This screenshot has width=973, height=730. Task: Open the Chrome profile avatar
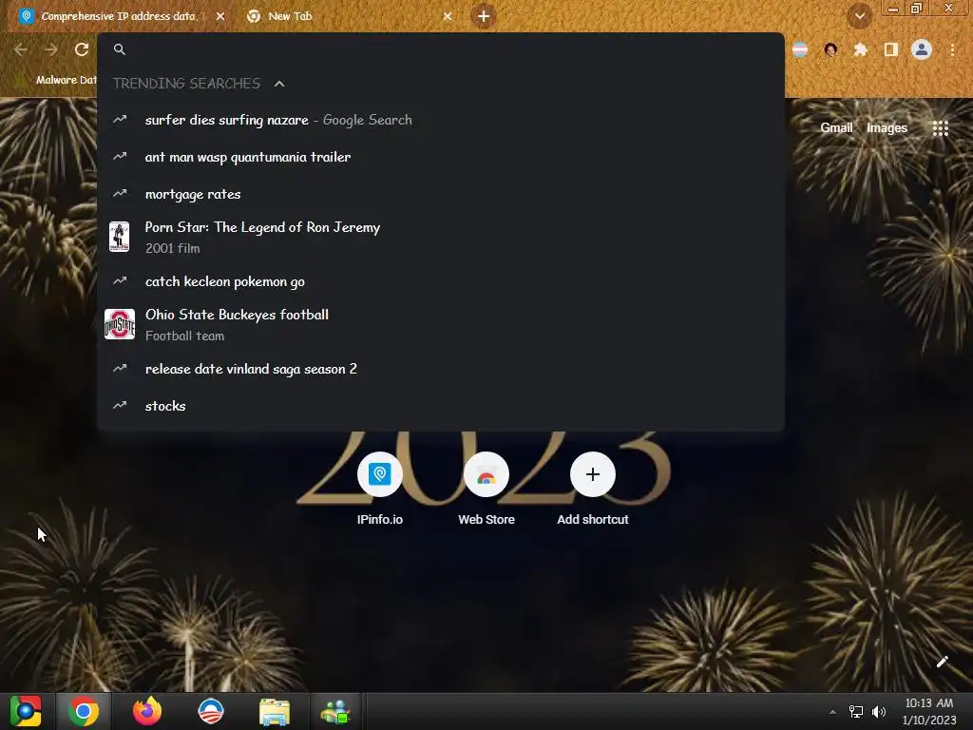click(922, 49)
